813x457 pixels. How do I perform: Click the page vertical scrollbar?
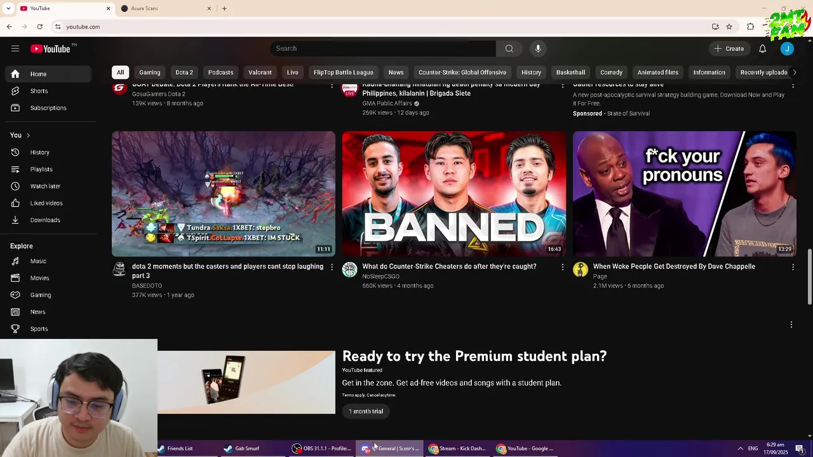pos(809,277)
